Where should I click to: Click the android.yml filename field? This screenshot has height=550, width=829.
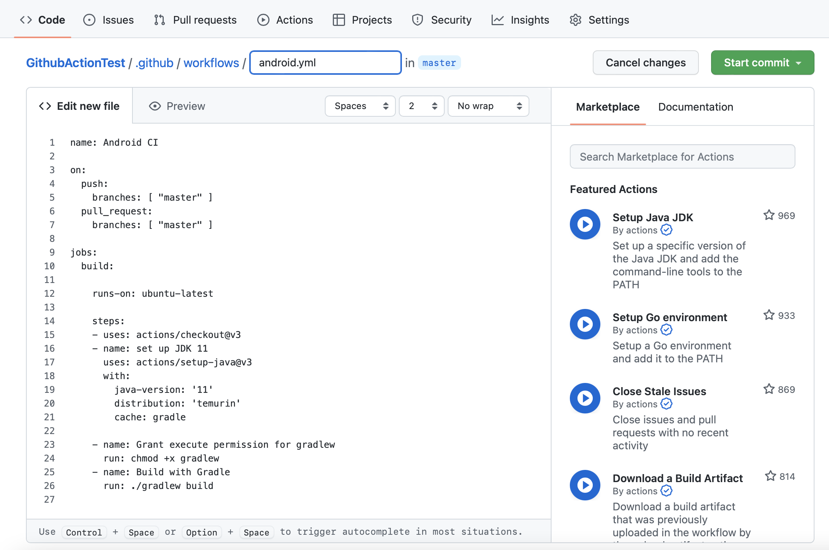tap(325, 63)
